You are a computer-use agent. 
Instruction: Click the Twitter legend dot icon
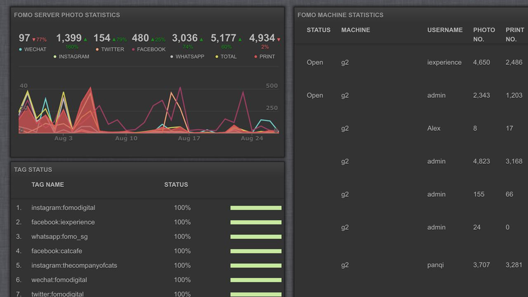coord(97,50)
